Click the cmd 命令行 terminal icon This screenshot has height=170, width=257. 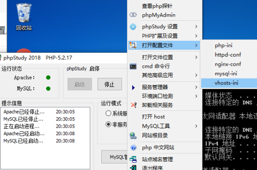tap(133, 66)
